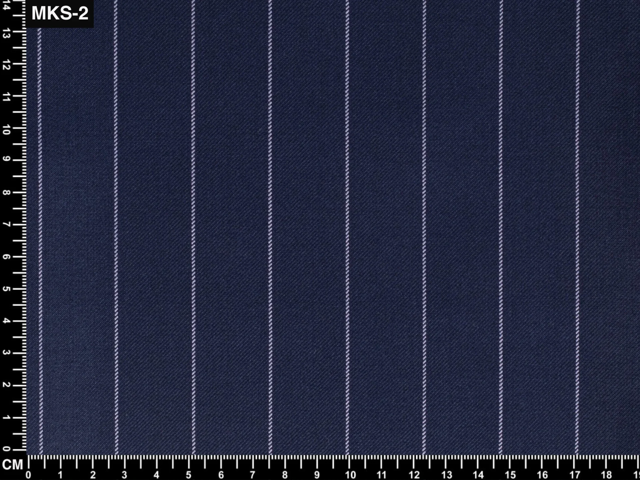This screenshot has width=640, height=480.
Task: Click number 0 on the bottom ruler
Action: tap(28, 475)
